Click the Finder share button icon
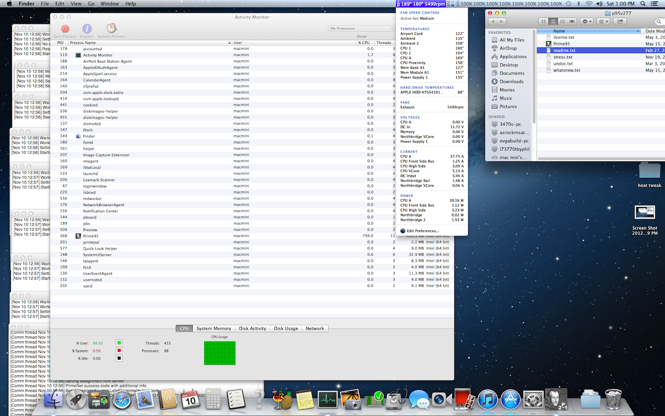This screenshot has height=416, width=665. coord(620,21)
